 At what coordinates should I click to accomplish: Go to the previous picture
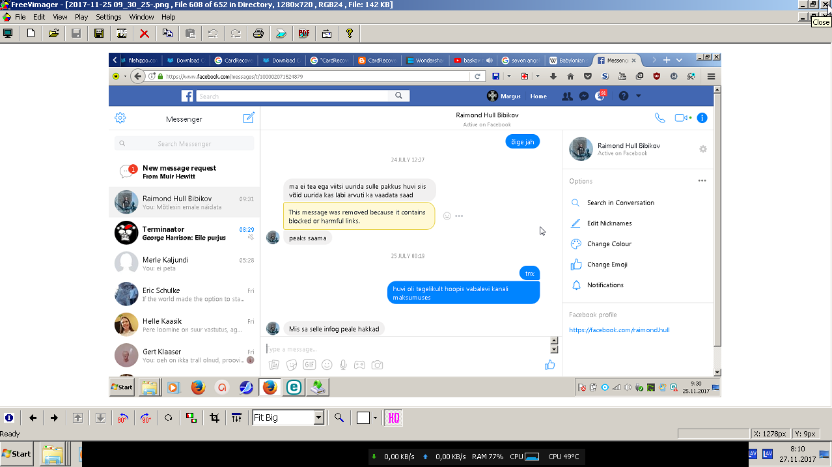pos(33,417)
